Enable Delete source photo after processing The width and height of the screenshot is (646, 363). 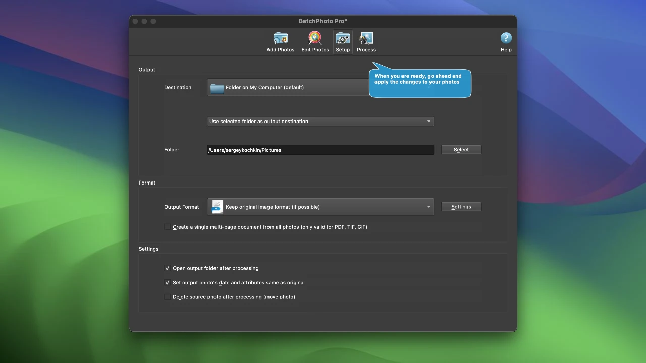pyautogui.click(x=167, y=297)
